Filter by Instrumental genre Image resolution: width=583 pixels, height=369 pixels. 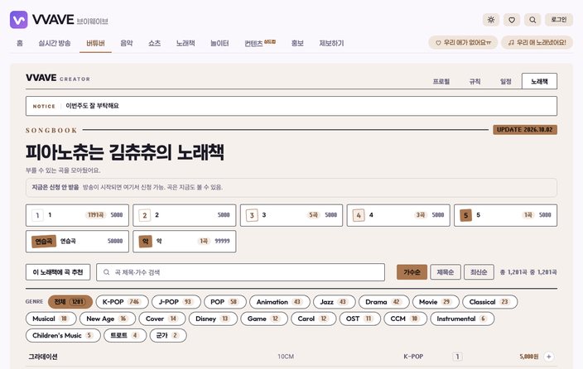pyautogui.click(x=462, y=319)
